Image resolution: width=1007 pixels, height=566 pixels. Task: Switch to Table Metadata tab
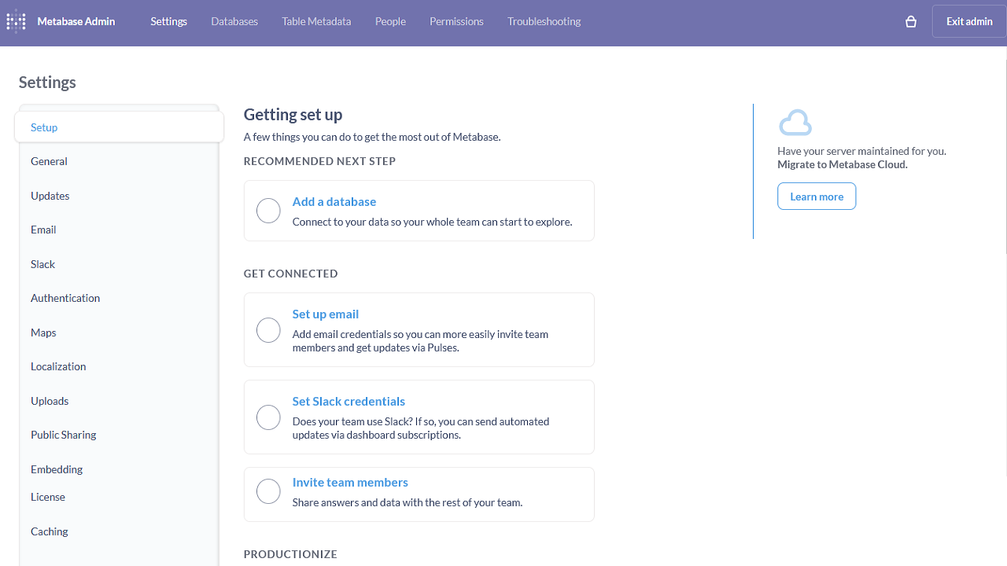[316, 22]
